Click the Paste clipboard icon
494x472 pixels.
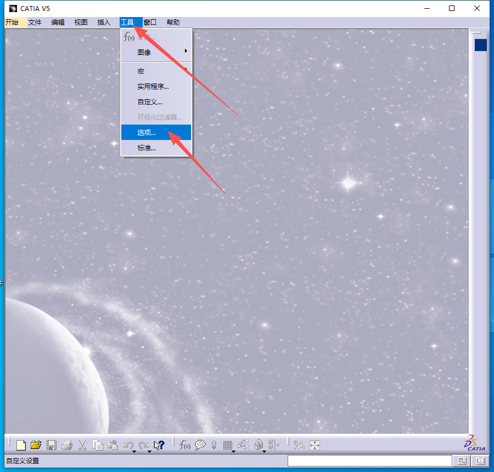point(113,445)
